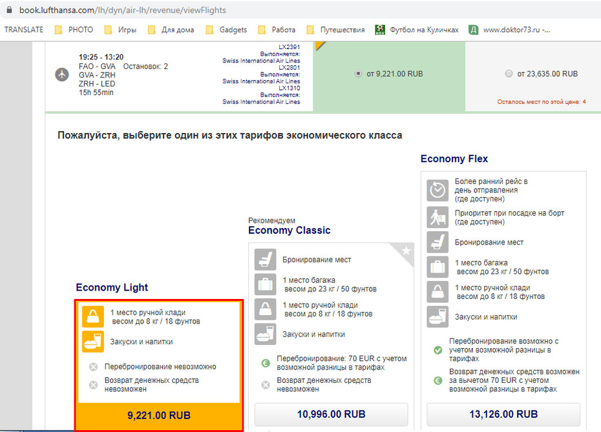601x432 pixels.
Task: Open the TRANSLATE bookmark
Action: tap(24, 30)
